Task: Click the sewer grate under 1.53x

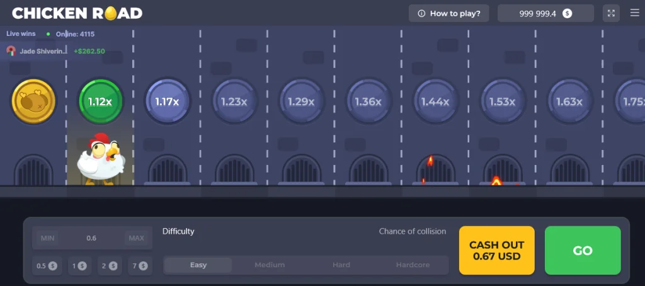Action: [x=503, y=169]
